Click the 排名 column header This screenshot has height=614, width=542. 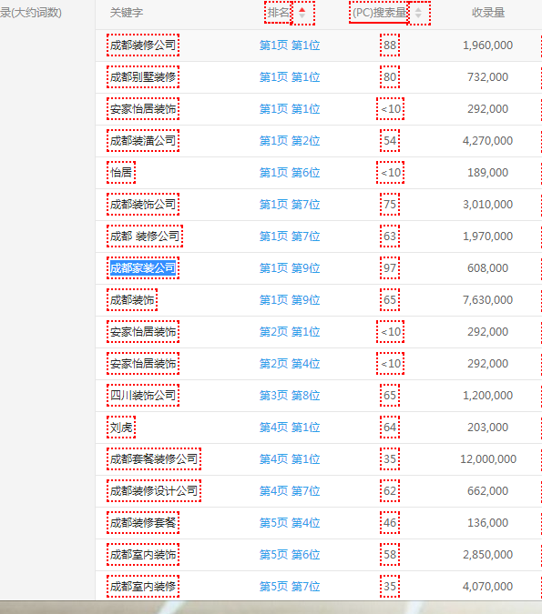click(278, 13)
